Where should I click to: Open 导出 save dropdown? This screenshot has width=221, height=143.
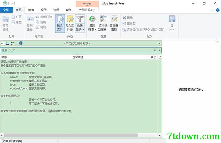tap(172, 24)
